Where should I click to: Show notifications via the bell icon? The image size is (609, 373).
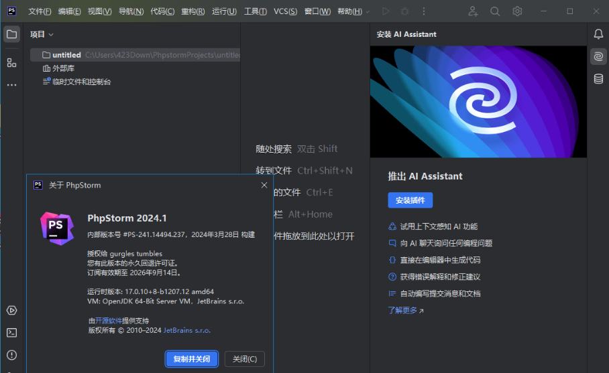tap(598, 34)
